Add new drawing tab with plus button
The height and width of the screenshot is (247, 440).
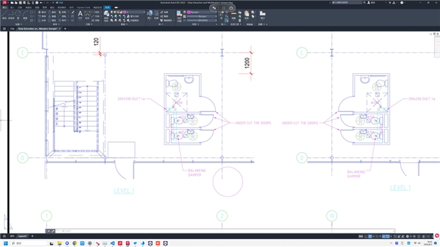pos(65,28)
